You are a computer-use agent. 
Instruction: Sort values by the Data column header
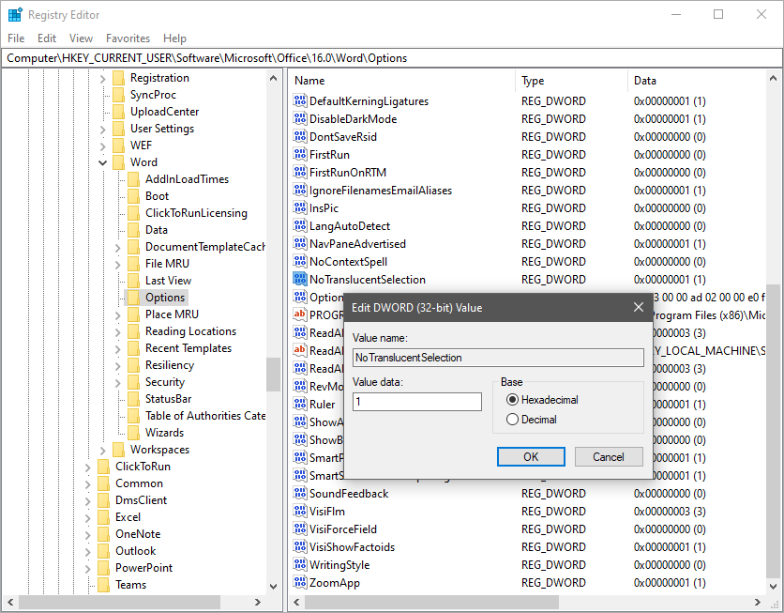pos(697,81)
